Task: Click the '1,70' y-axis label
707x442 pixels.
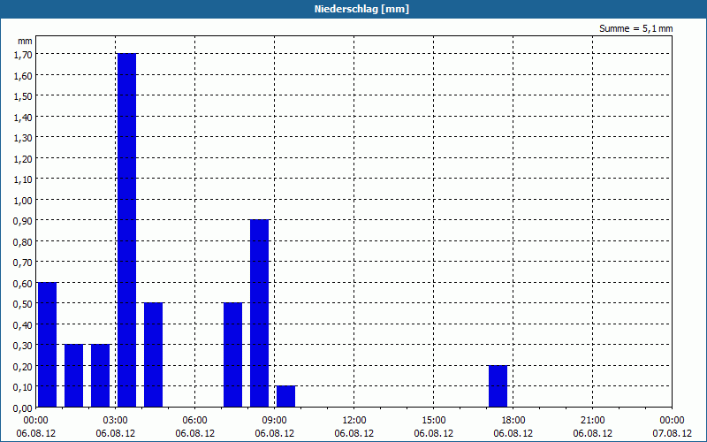Action: (23, 55)
